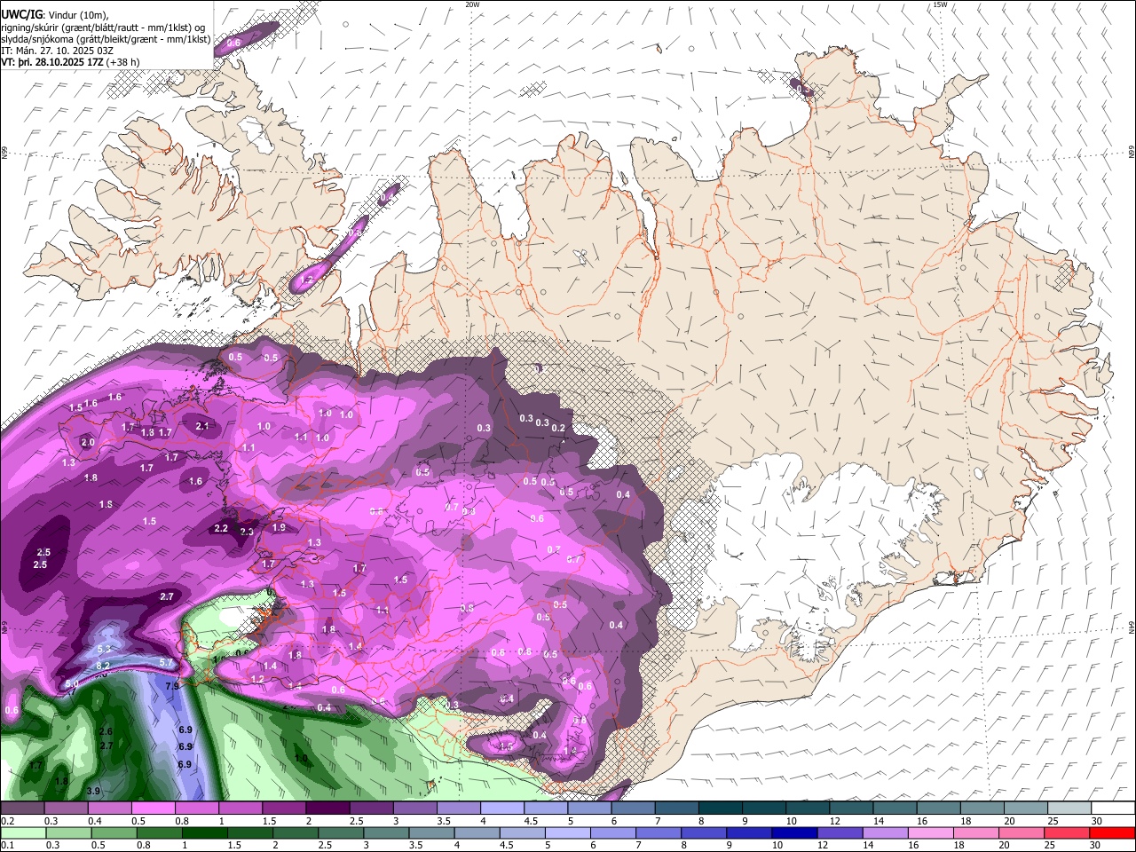Viewport: 1136px width, 852px height.
Task: Select upper legend swatch between 4 and 4.5
Action: pos(501,809)
